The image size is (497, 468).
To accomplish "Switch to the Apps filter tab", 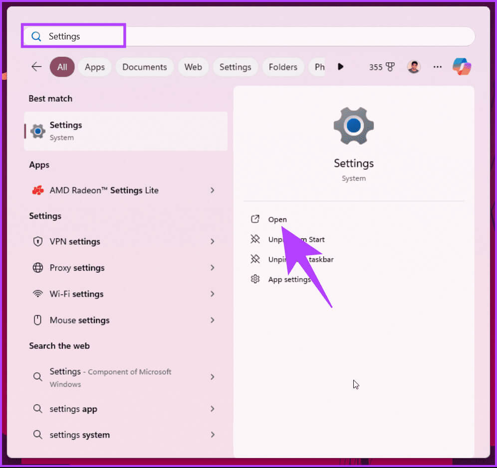I will coord(95,67).
